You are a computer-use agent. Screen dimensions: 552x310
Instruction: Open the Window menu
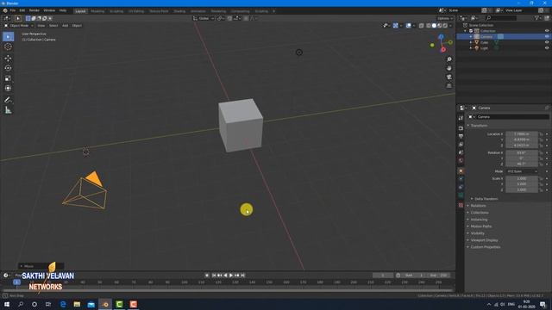coord(49,10)
